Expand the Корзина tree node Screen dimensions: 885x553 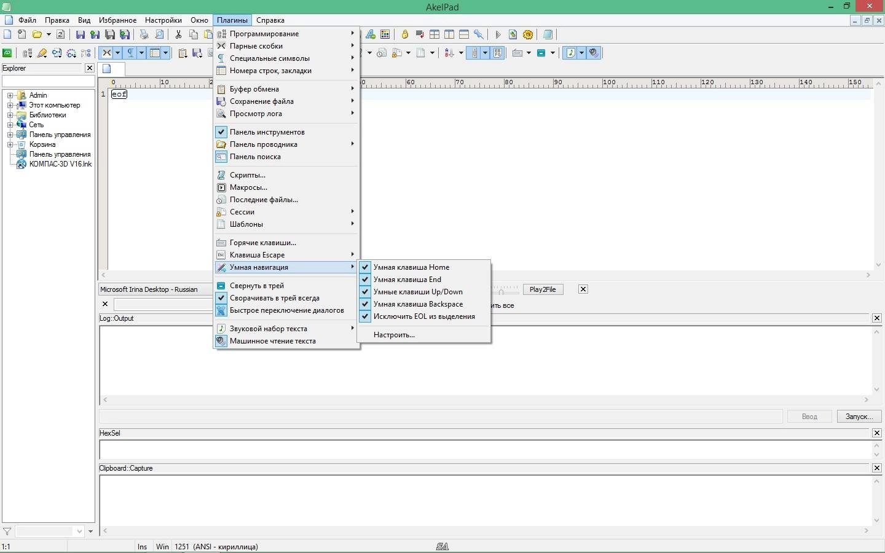point(10,144)
